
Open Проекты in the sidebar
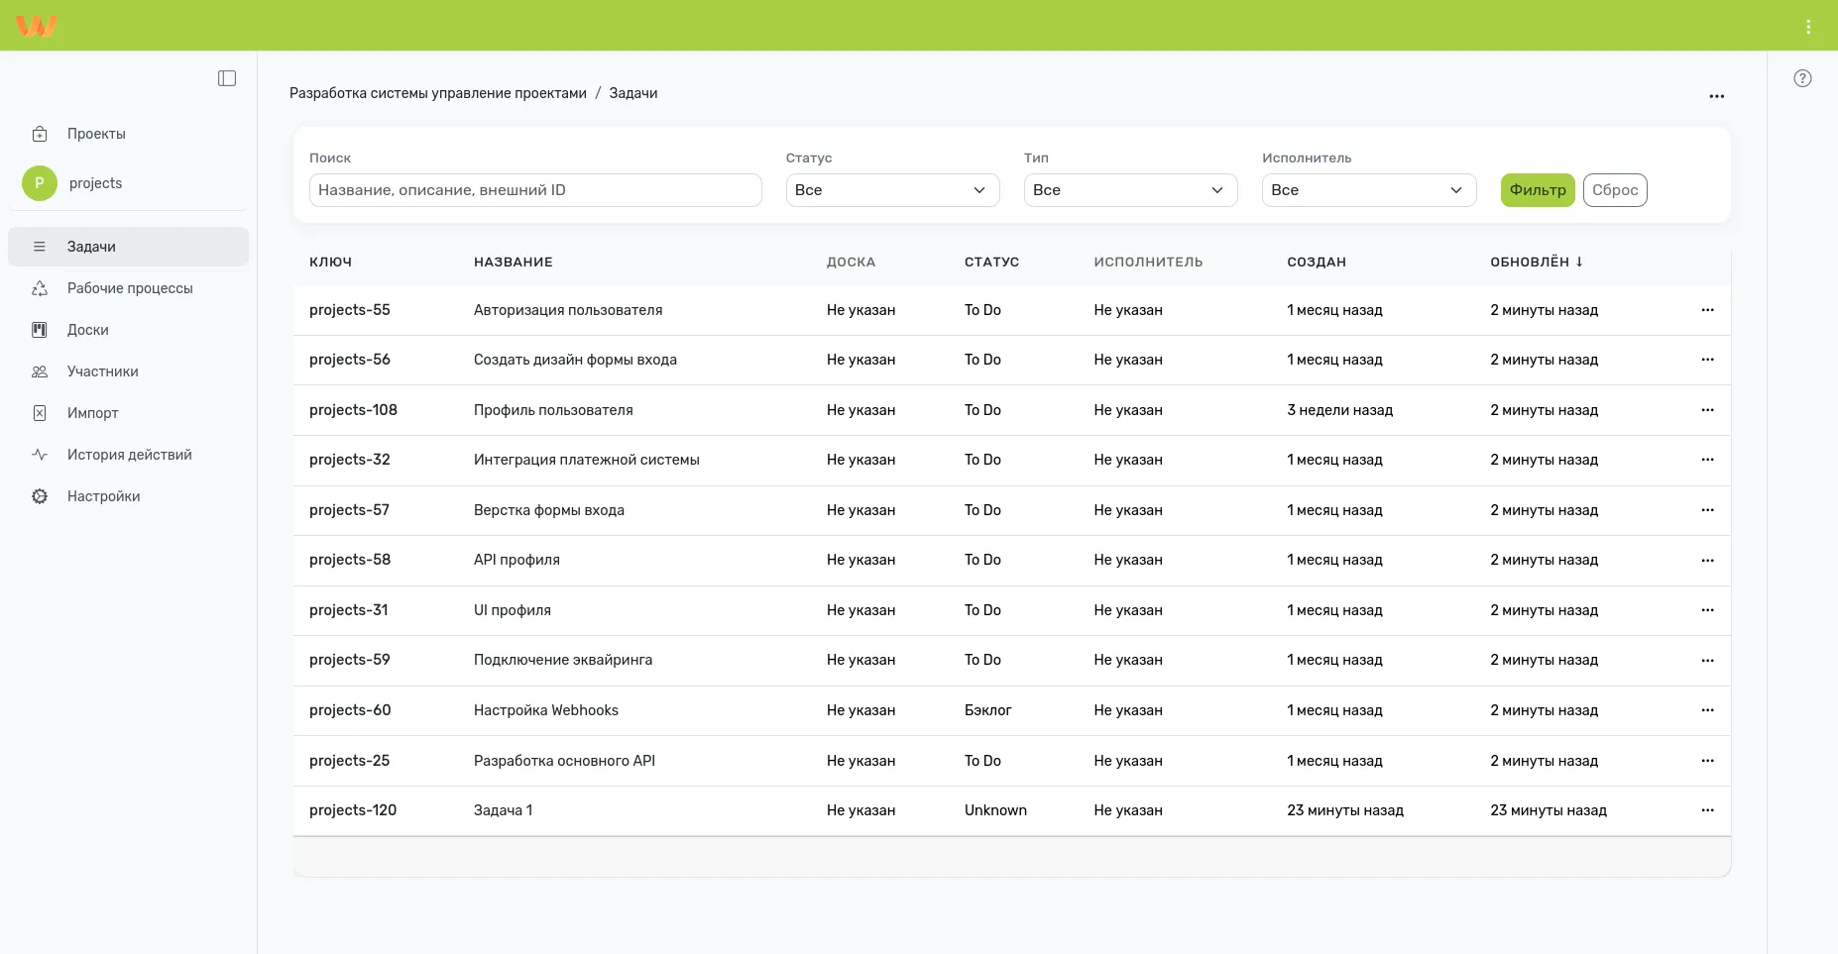tap(128, 134)
